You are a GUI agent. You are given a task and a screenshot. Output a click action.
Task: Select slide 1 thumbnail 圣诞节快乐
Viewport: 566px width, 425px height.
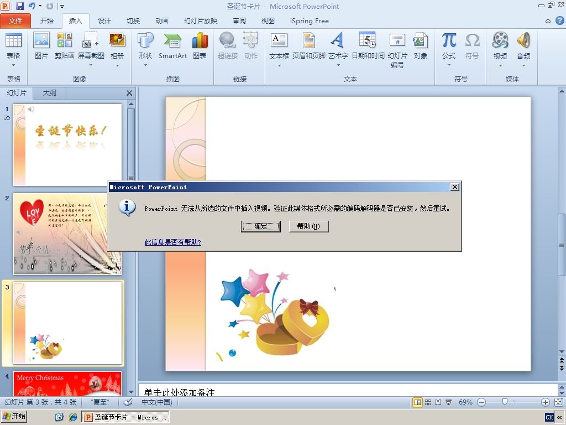(67, 144)
